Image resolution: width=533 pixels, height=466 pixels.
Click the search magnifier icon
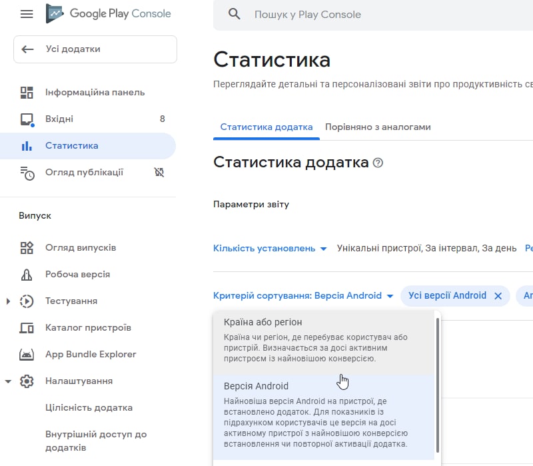click(x=234, y=14)
